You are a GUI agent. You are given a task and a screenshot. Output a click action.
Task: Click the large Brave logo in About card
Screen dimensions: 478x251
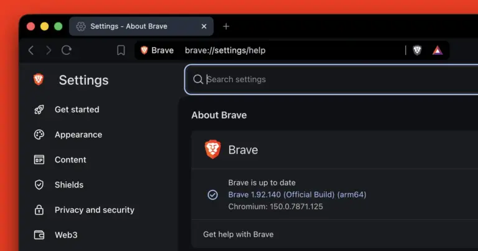tap(212, 149)
